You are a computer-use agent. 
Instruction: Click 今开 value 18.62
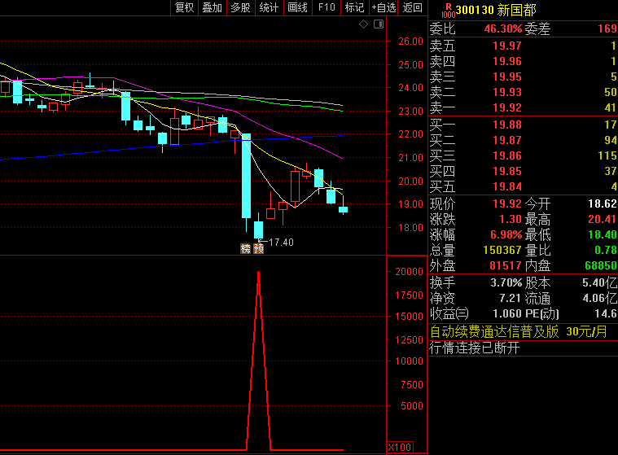click(x=603, y=203)
